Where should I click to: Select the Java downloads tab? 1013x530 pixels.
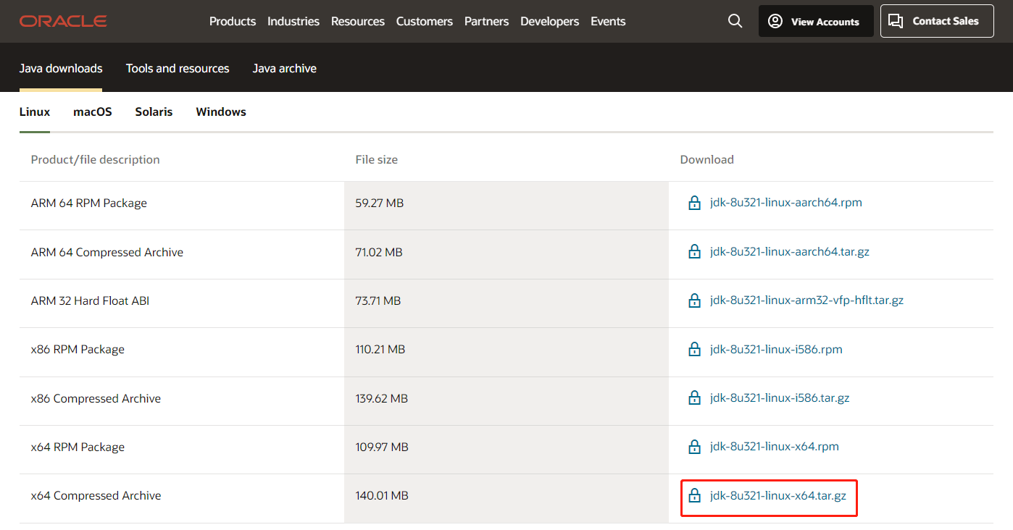61,69
